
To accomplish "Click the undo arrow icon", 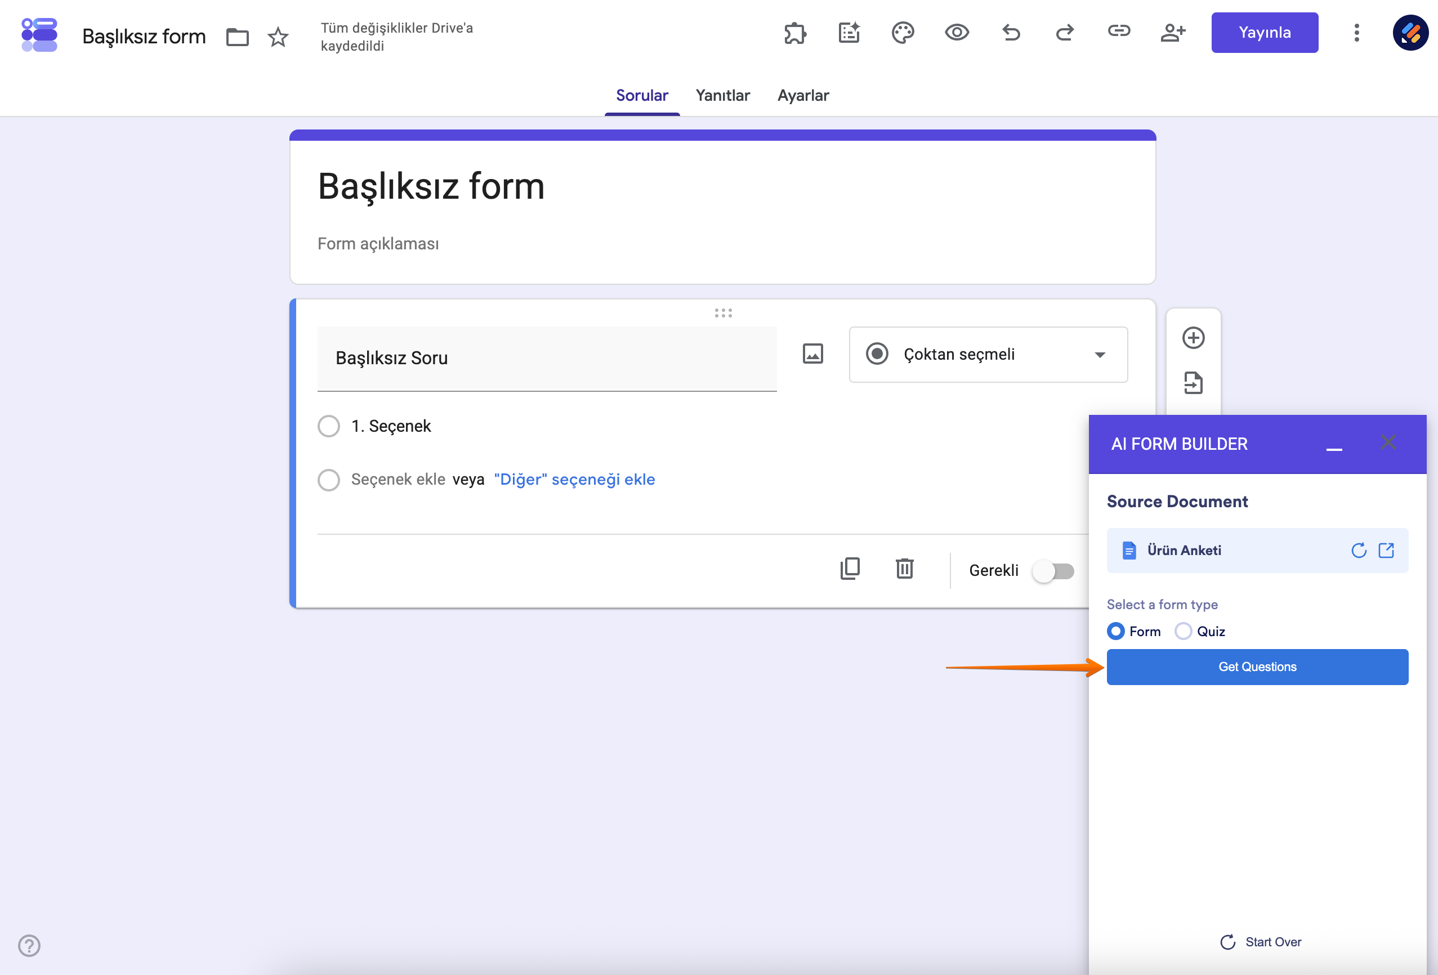I will [x=1011, y=33].
